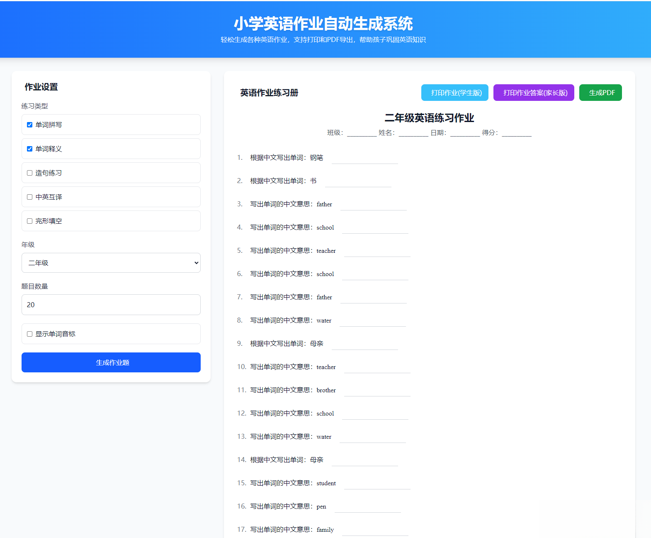Tick the 中英互译 checkbox
The image size is (651, 538).
(29, 197)
